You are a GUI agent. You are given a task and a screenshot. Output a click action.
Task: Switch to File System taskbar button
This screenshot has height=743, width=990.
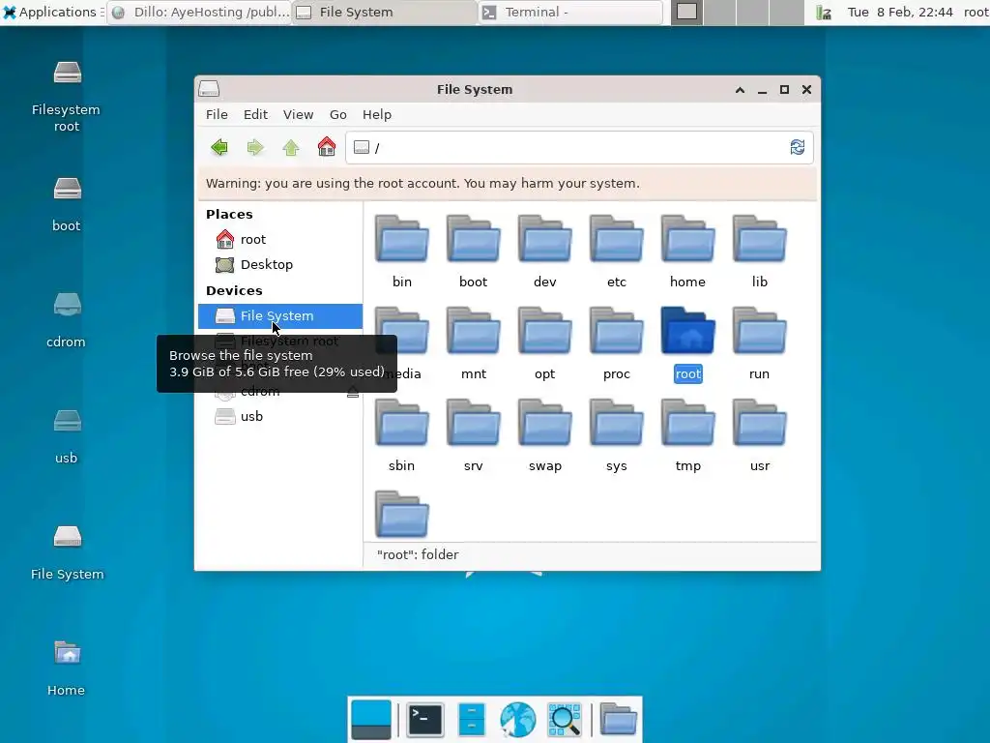(385, 12)
